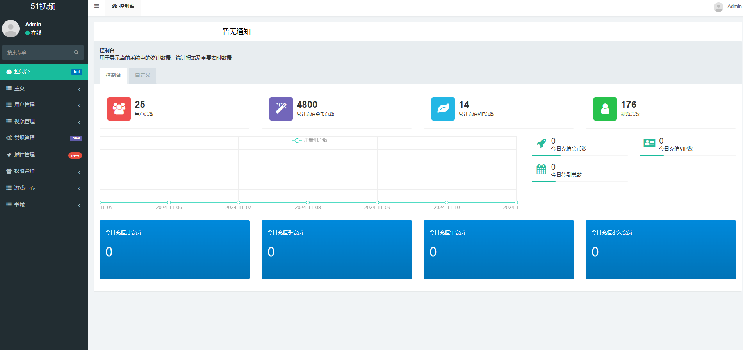Click the purple magic wand coins icon
Screen dimensions: 743x350
[281, 109]
